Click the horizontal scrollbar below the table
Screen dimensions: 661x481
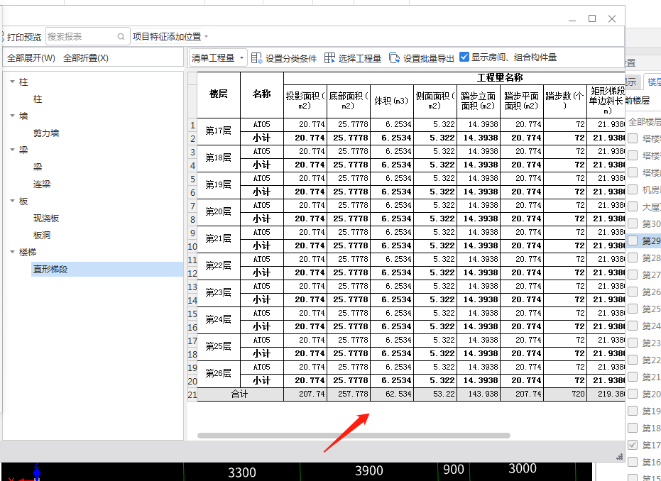point(354,436)
